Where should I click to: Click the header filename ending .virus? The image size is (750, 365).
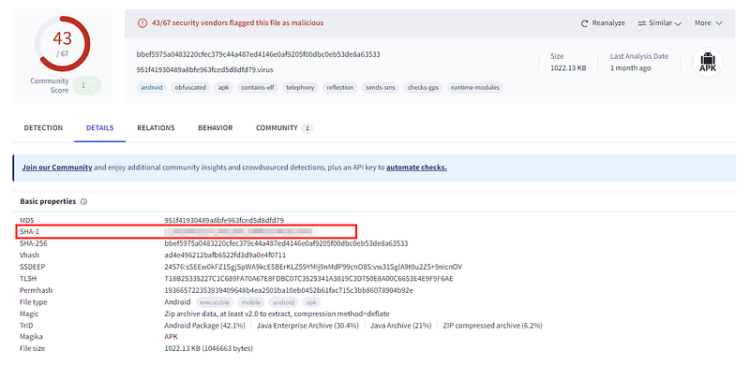point(204,70)
